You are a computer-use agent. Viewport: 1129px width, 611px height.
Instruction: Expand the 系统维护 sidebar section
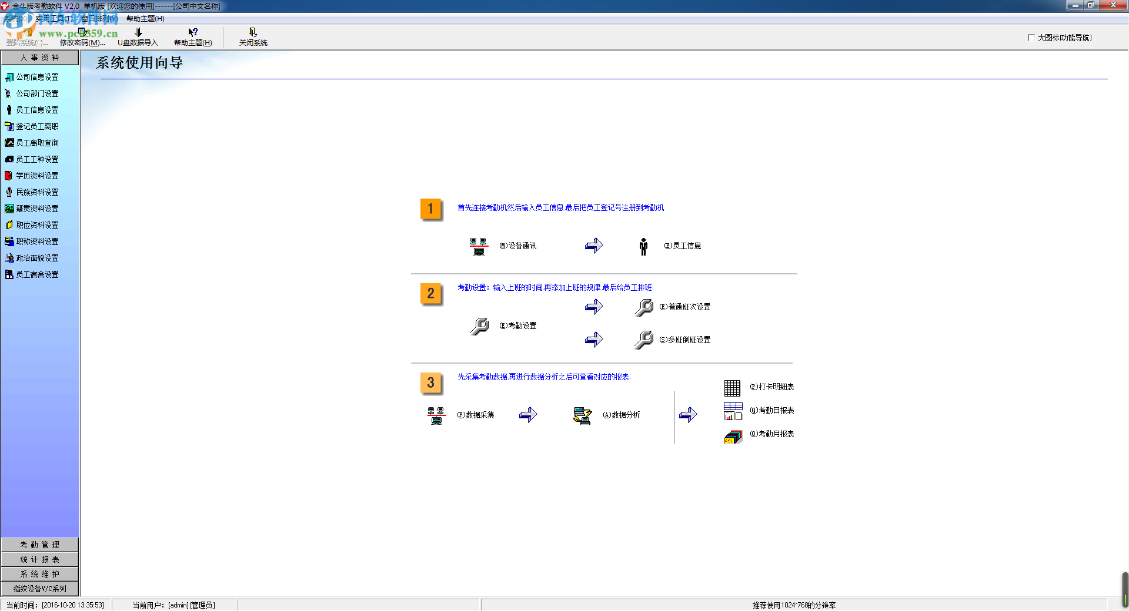(40, 574)
